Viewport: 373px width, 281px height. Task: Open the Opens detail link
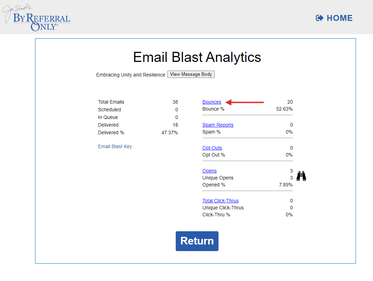point(209,171)
